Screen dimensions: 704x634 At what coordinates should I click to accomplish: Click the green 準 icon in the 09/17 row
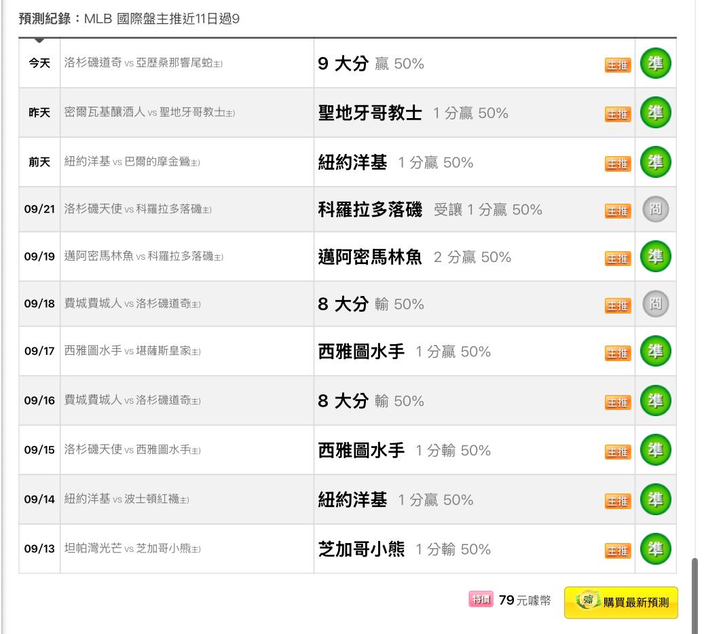click(x=655, y=351)
